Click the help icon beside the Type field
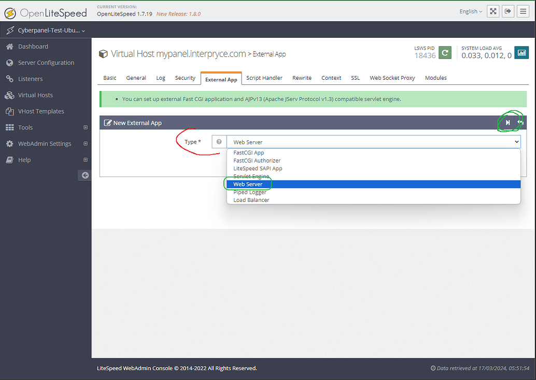Image resolution: width=536 pixels, height=380 pixels. tap(219, 141)
